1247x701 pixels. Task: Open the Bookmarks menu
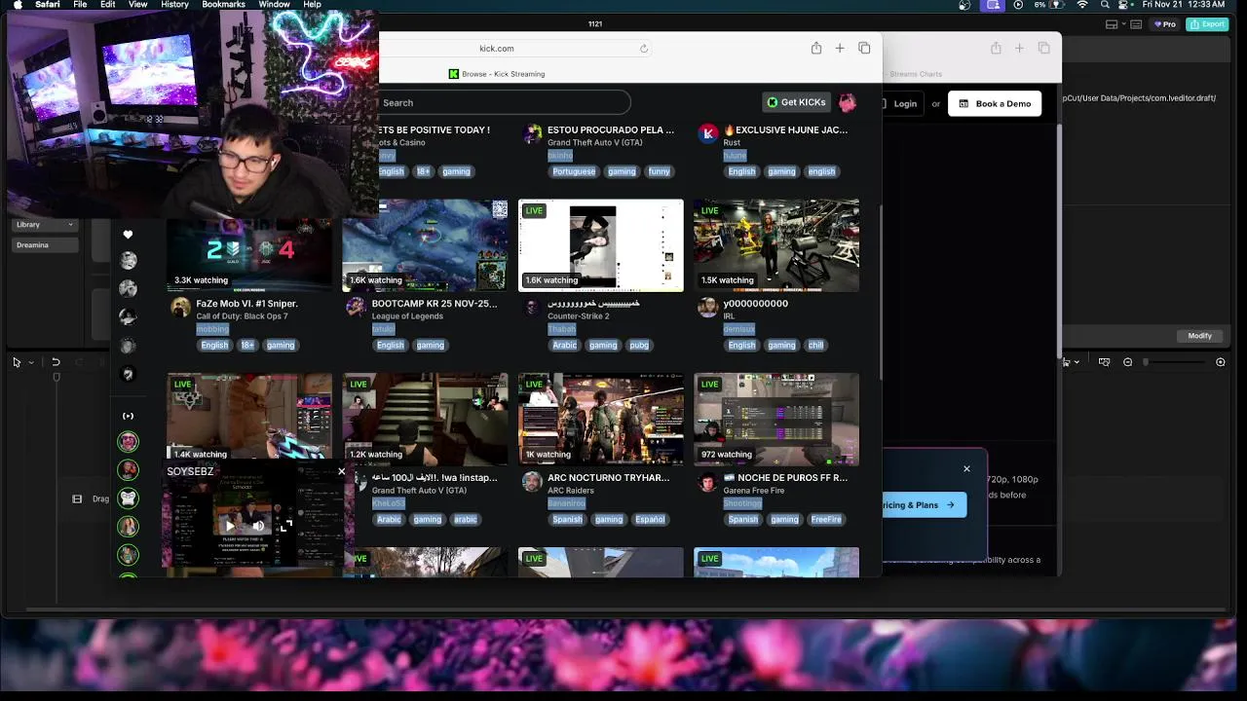pos(223,5)
